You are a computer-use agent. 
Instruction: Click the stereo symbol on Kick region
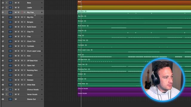point(83,55)
